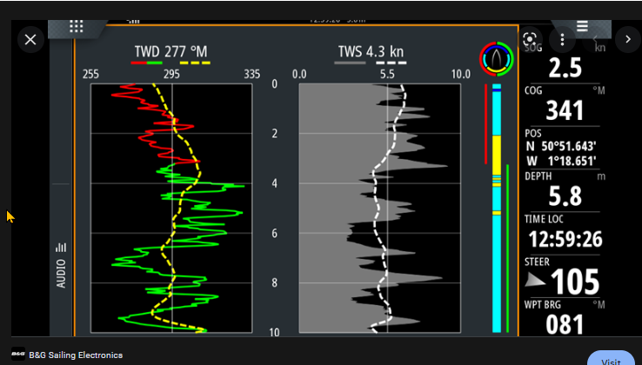
Task: Click the 295 axis label on TWD chart
Action: [x=171, y=74]
